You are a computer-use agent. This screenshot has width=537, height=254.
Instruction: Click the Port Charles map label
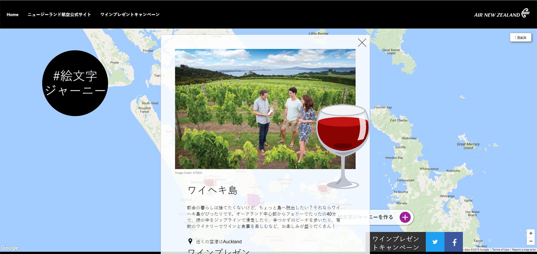pos(399,120)
